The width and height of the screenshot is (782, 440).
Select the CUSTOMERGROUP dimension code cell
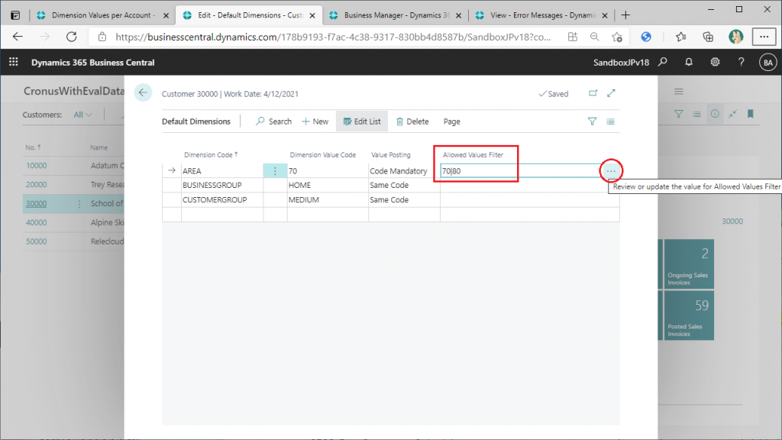pyautogui.click(x=222, y=199)
